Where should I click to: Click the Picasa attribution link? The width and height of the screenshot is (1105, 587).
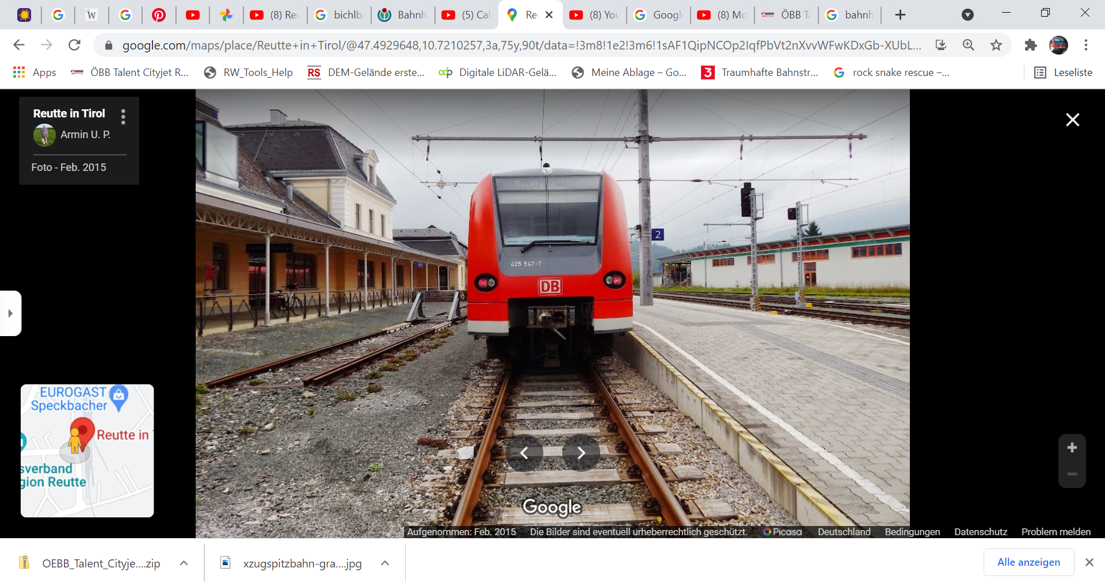(782, 532)
